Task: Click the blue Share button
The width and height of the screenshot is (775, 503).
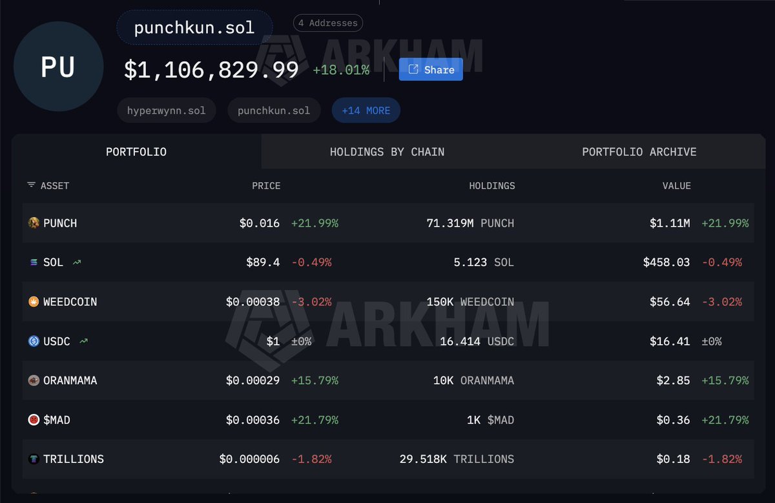Action: (x=431, y=70)
